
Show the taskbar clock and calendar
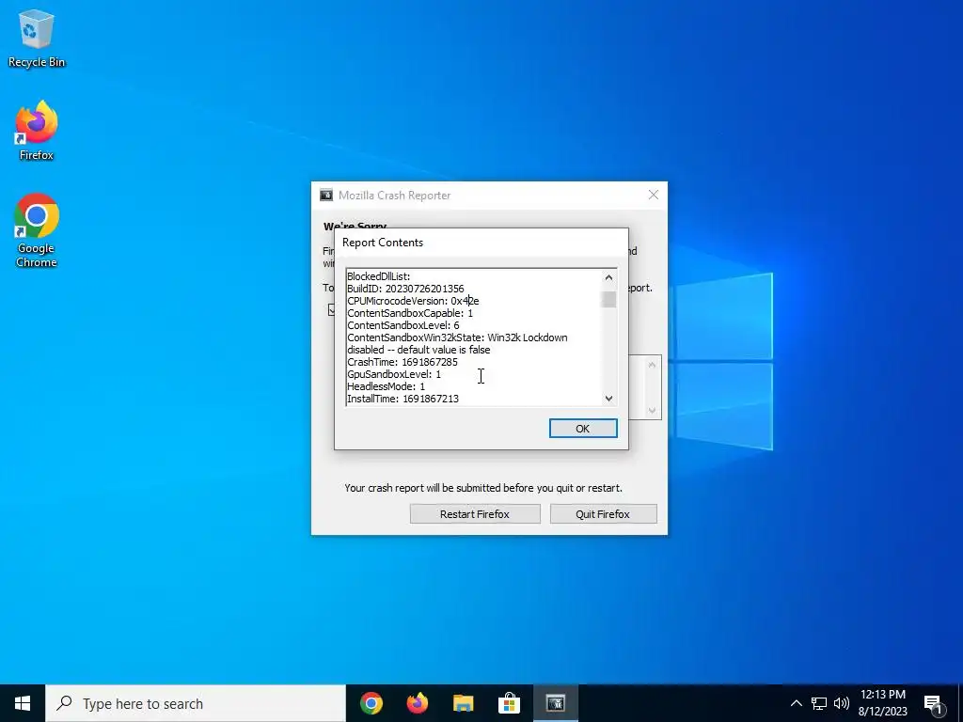tap(882, 703)
